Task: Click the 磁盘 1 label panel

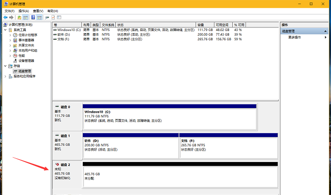Action: [67, 146]
